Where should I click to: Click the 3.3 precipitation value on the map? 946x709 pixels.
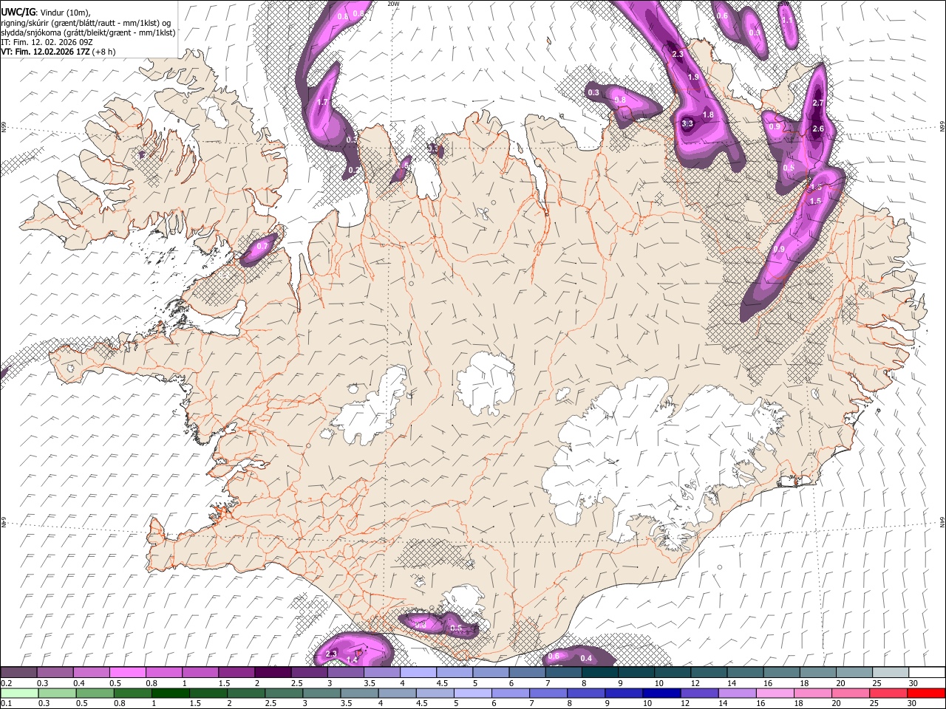pos(687,123)
